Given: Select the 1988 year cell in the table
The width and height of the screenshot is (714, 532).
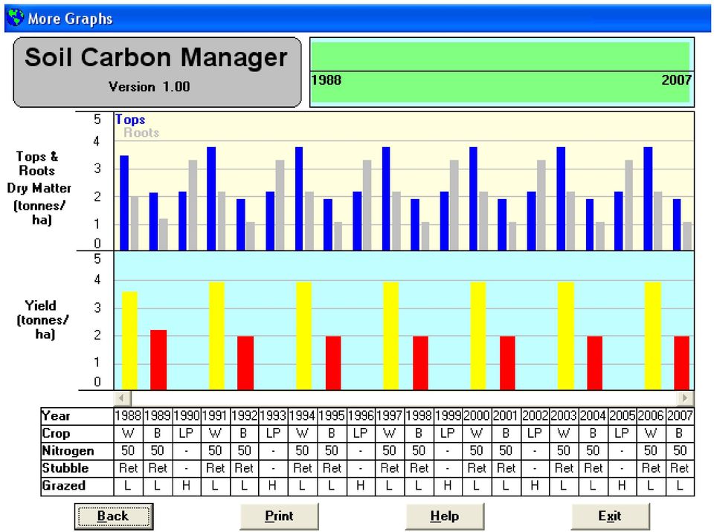Looking at the screenshot, I should tap(129, 416).
